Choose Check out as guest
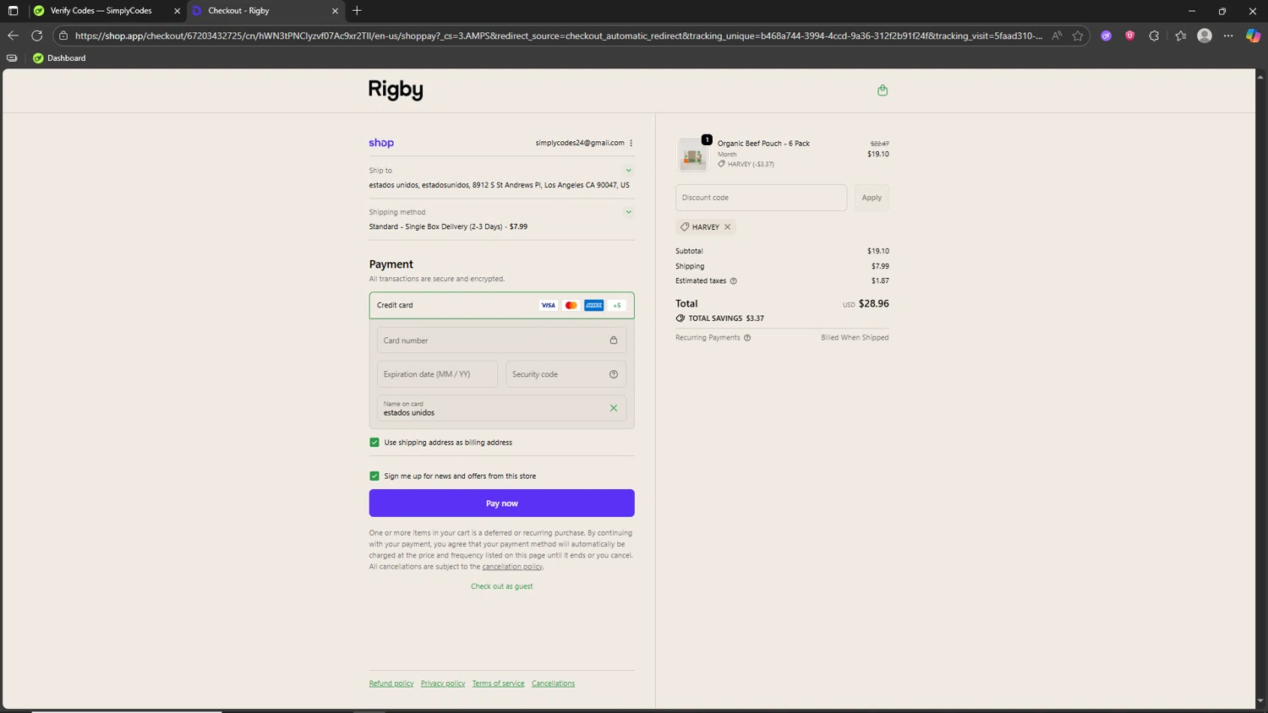The width and height of the screenshot is (1268, 713). coord(501,586)
